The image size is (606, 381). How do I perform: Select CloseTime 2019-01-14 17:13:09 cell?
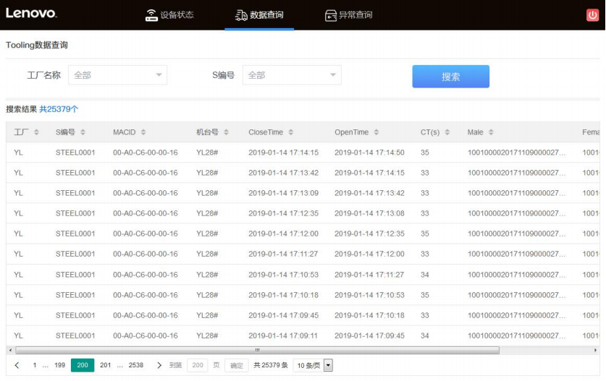pos(283,193)
